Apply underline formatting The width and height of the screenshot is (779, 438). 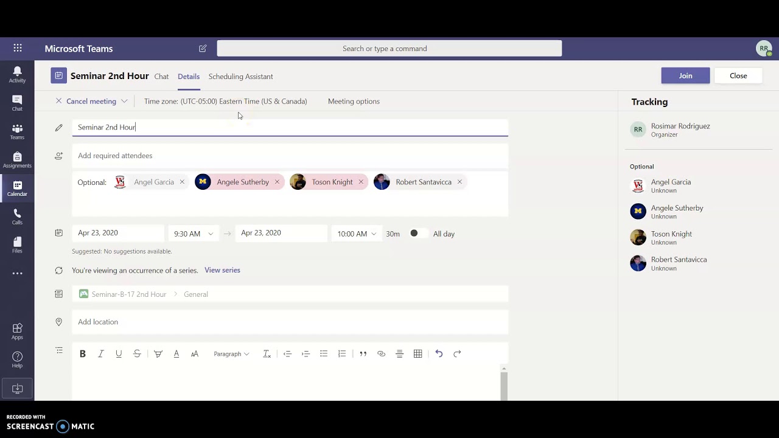tap(119, 353)
